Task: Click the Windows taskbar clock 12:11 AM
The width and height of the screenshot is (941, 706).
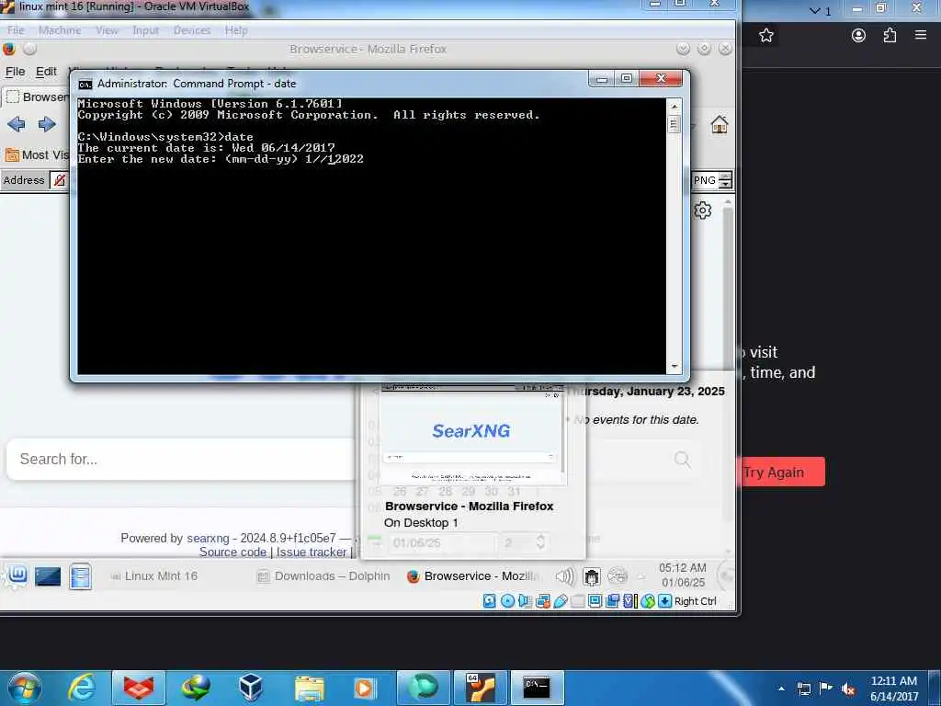Action: [x=893, y=681]
